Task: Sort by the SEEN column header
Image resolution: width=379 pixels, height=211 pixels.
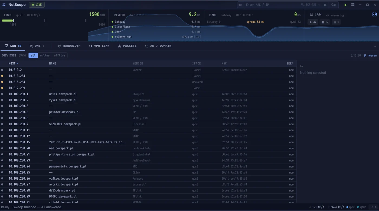Action: (x=290, y=64)
